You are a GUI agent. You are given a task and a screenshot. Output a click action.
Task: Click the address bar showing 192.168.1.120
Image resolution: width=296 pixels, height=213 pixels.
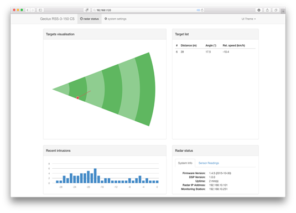148,10
